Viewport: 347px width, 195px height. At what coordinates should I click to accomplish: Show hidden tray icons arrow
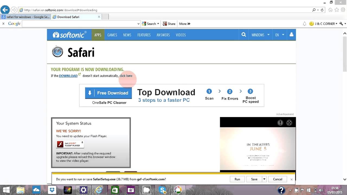(x=291, y=190)
